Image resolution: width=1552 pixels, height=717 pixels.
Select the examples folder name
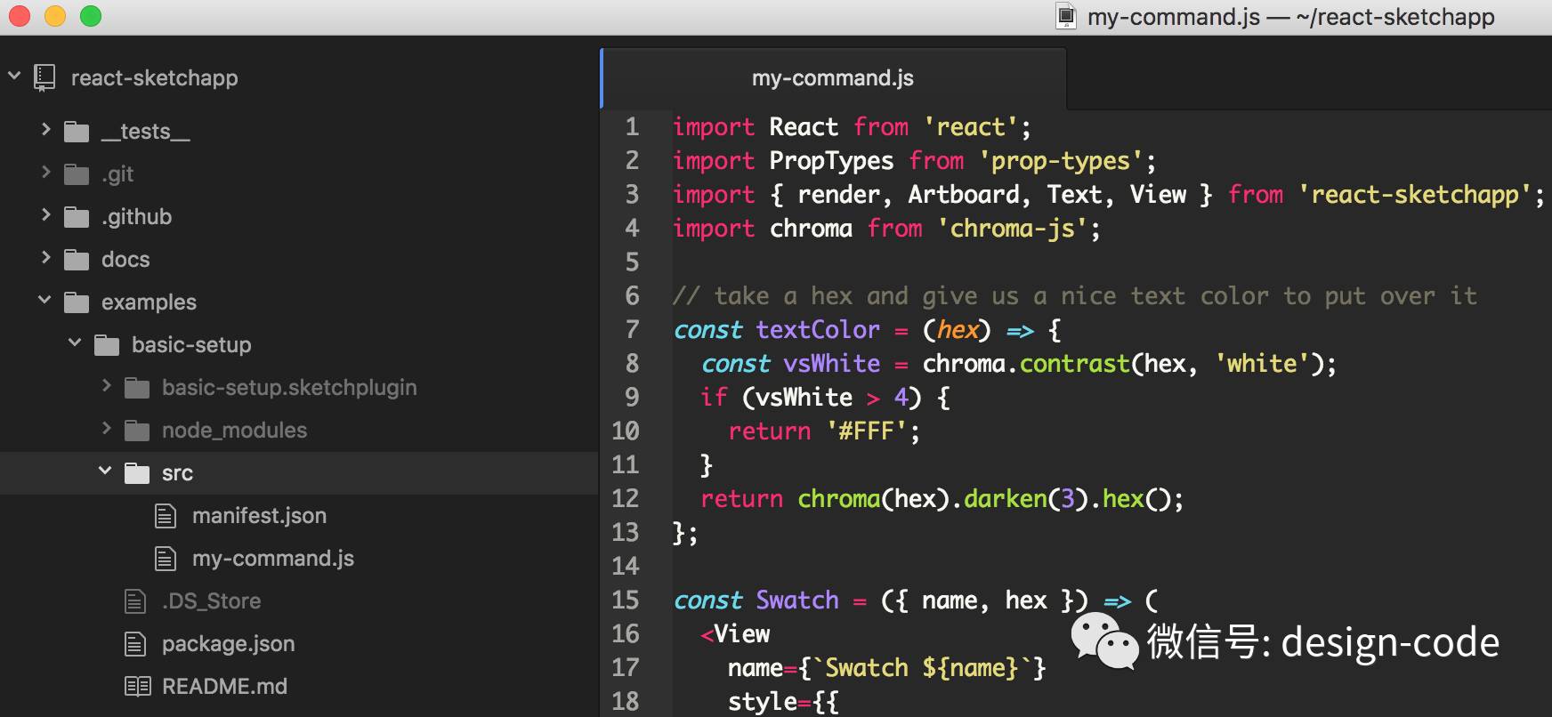[149, 302]
